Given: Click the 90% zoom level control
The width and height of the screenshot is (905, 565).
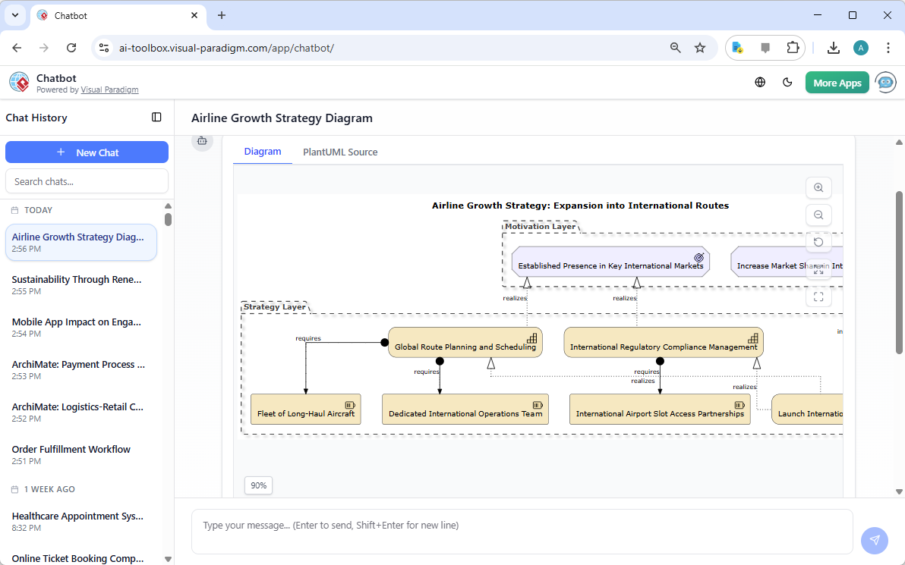Looking at the screenshot, I should [258, 485].
